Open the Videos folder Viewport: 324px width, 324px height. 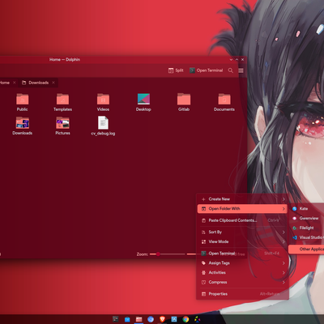pyautogui.click(x=103, y=102)
